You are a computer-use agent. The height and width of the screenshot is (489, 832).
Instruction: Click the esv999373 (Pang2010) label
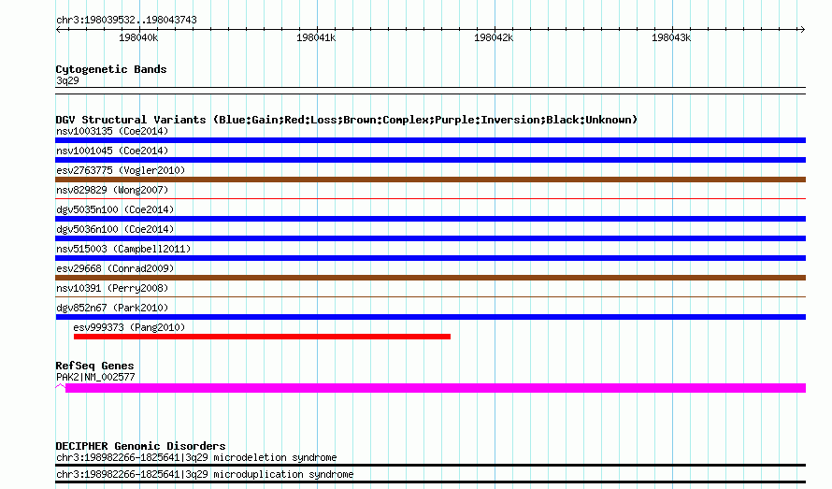[x=129, y=327]
